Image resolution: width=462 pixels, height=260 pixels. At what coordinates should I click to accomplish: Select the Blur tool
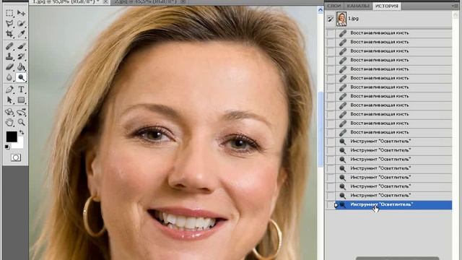click(x=9, y=77)
